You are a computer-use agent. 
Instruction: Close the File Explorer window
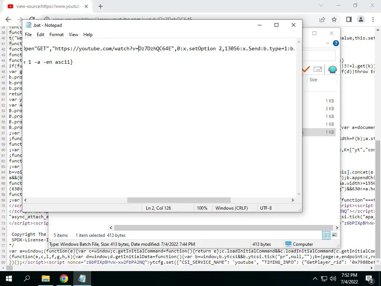click(332, 33)
